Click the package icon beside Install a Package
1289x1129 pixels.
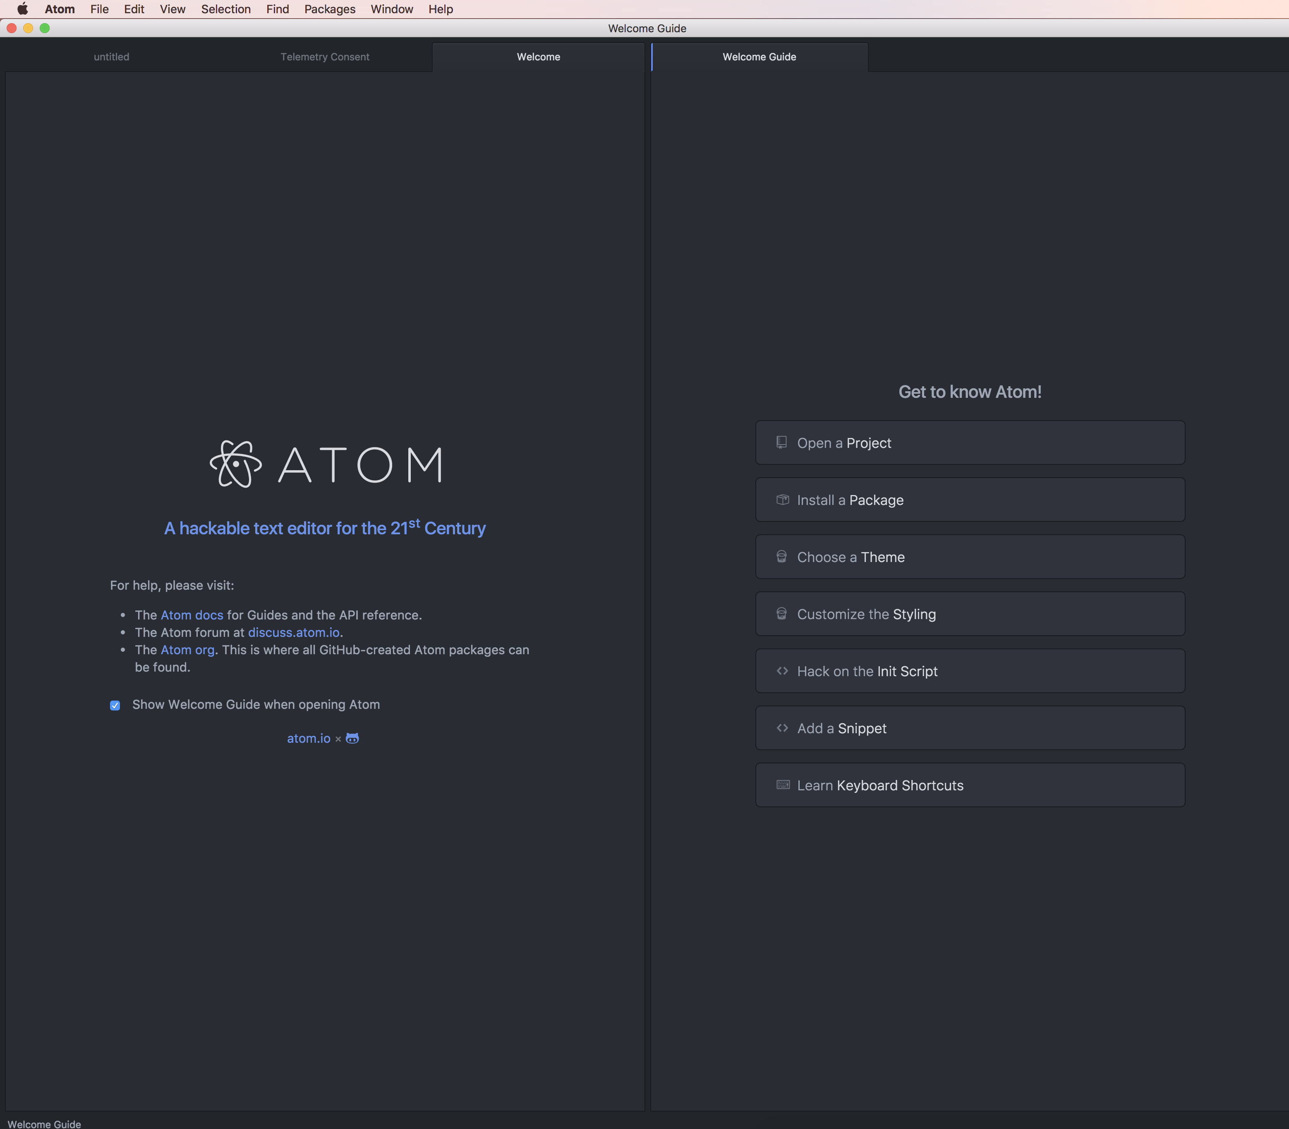[782, 500]
